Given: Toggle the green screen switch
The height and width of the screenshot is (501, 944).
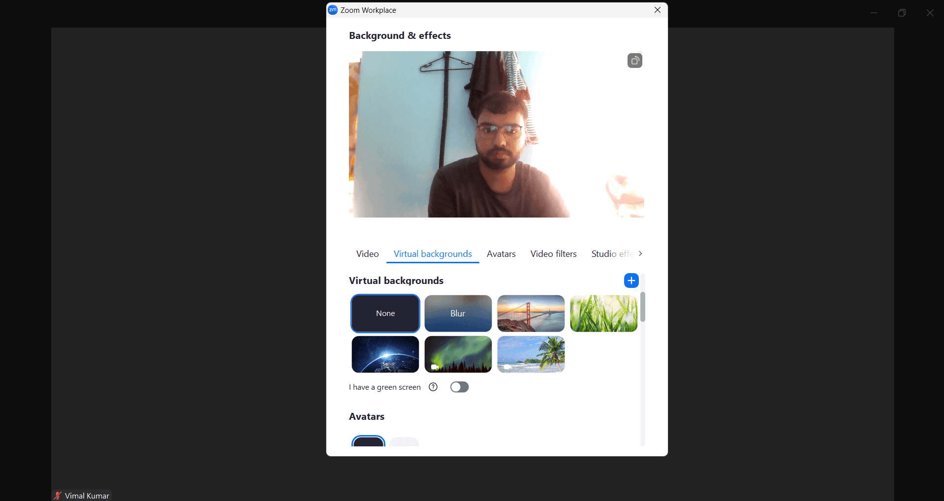Looking at the screenshot, I should pyautogui.click(x=459, y=387).
